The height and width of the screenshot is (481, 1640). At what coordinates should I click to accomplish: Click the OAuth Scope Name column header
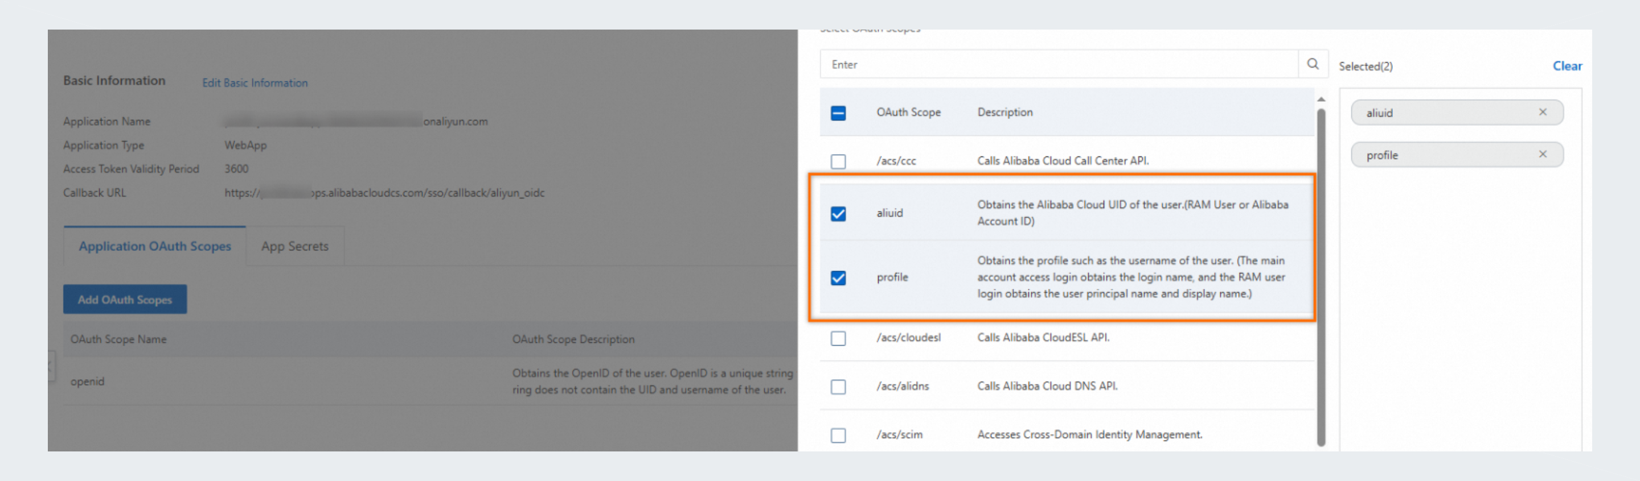pyautogui.click(x=118, y=339)
